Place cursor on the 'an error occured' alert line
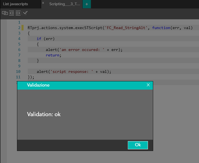Screen dimensions: 199x163 [84, 50]
